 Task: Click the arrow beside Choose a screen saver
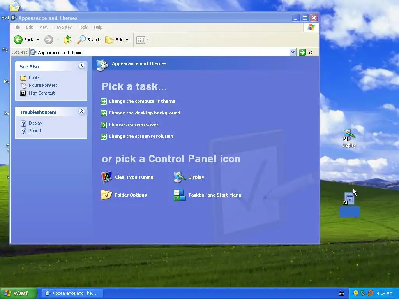tap(104, 125)
